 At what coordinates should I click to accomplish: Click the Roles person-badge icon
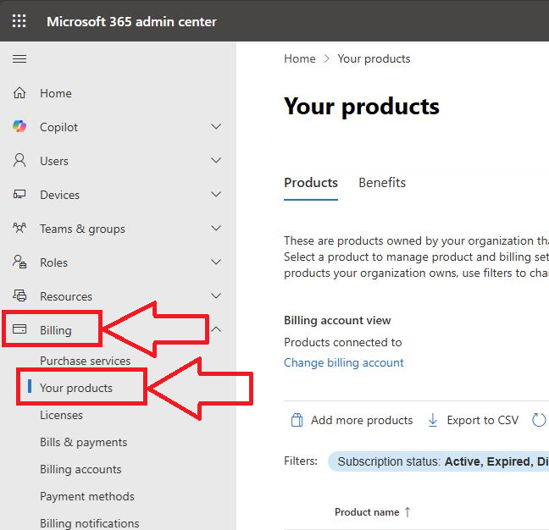[x=19, y=262]
